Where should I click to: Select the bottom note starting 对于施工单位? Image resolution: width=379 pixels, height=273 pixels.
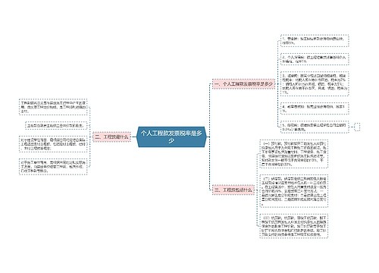coord(53,167)
